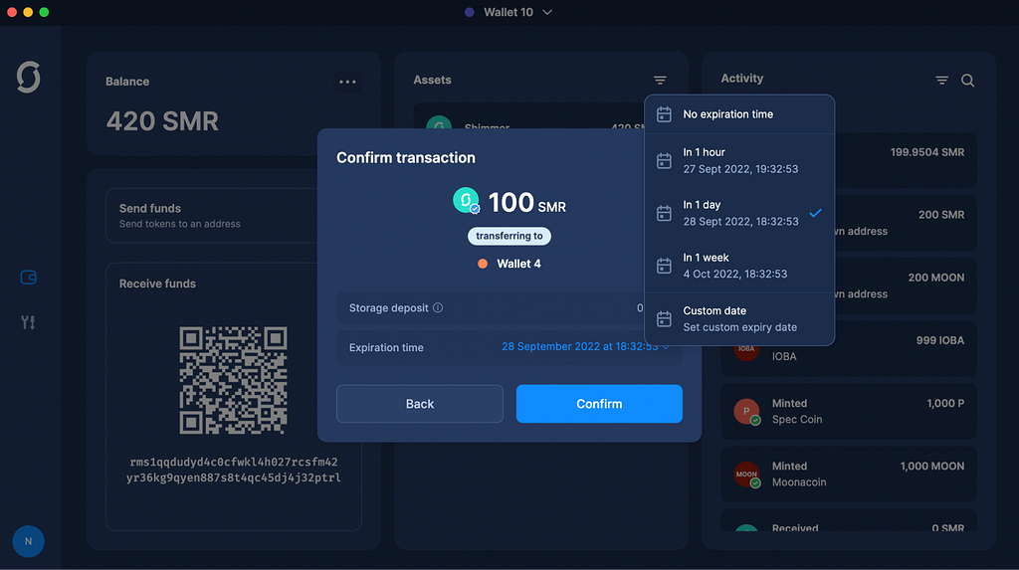
Task: Open the profile avatar labeled N
Action: click(29, 541)
